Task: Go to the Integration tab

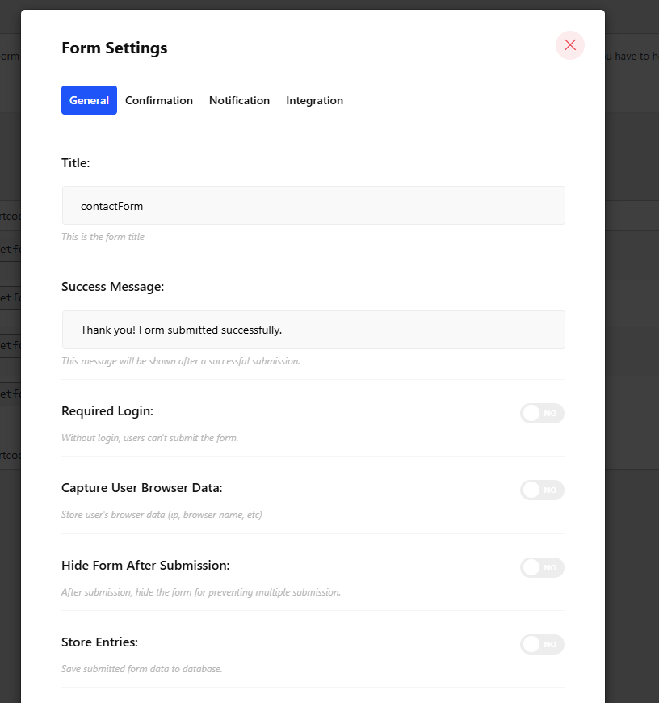Action: 314,100
